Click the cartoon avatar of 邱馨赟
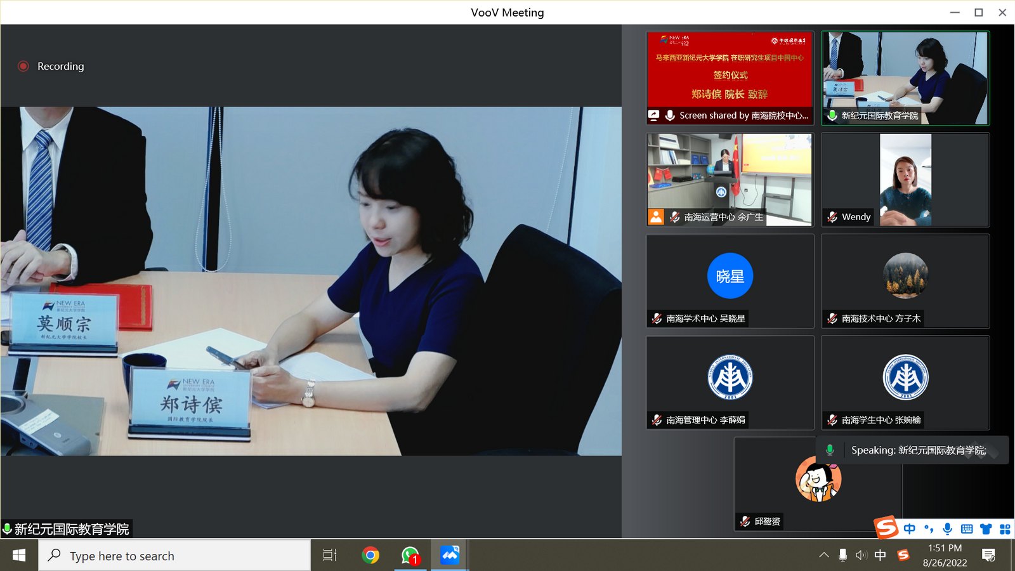 pos(818,479)
